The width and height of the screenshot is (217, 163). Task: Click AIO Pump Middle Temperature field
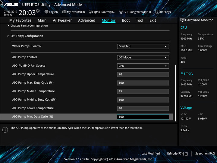click(143, 91)
